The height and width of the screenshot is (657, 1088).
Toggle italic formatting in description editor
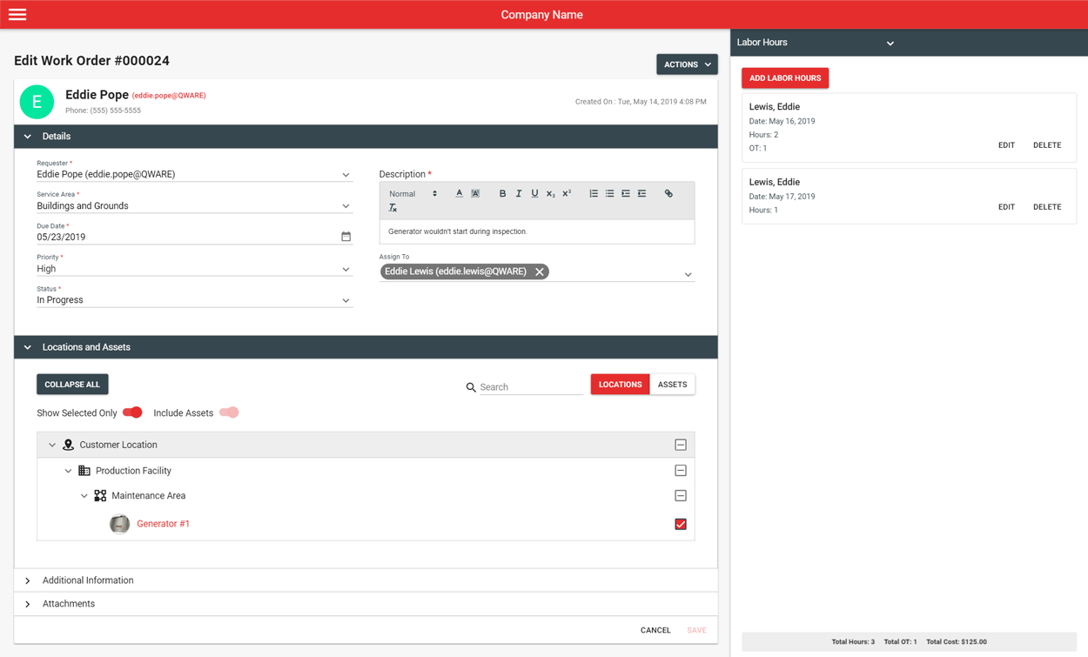[519, 193]
